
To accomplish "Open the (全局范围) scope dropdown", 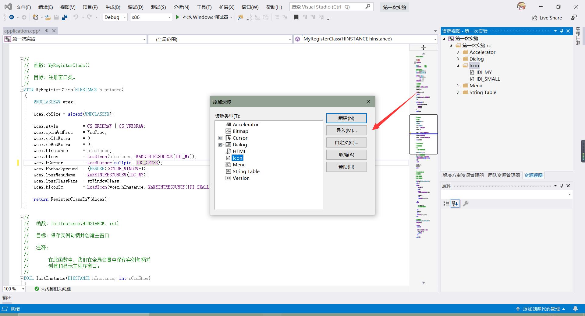I will tap(220, 39).
